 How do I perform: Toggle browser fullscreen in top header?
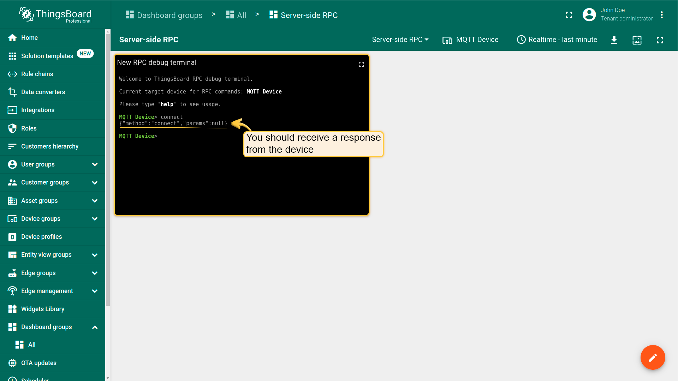pos(569,15)
